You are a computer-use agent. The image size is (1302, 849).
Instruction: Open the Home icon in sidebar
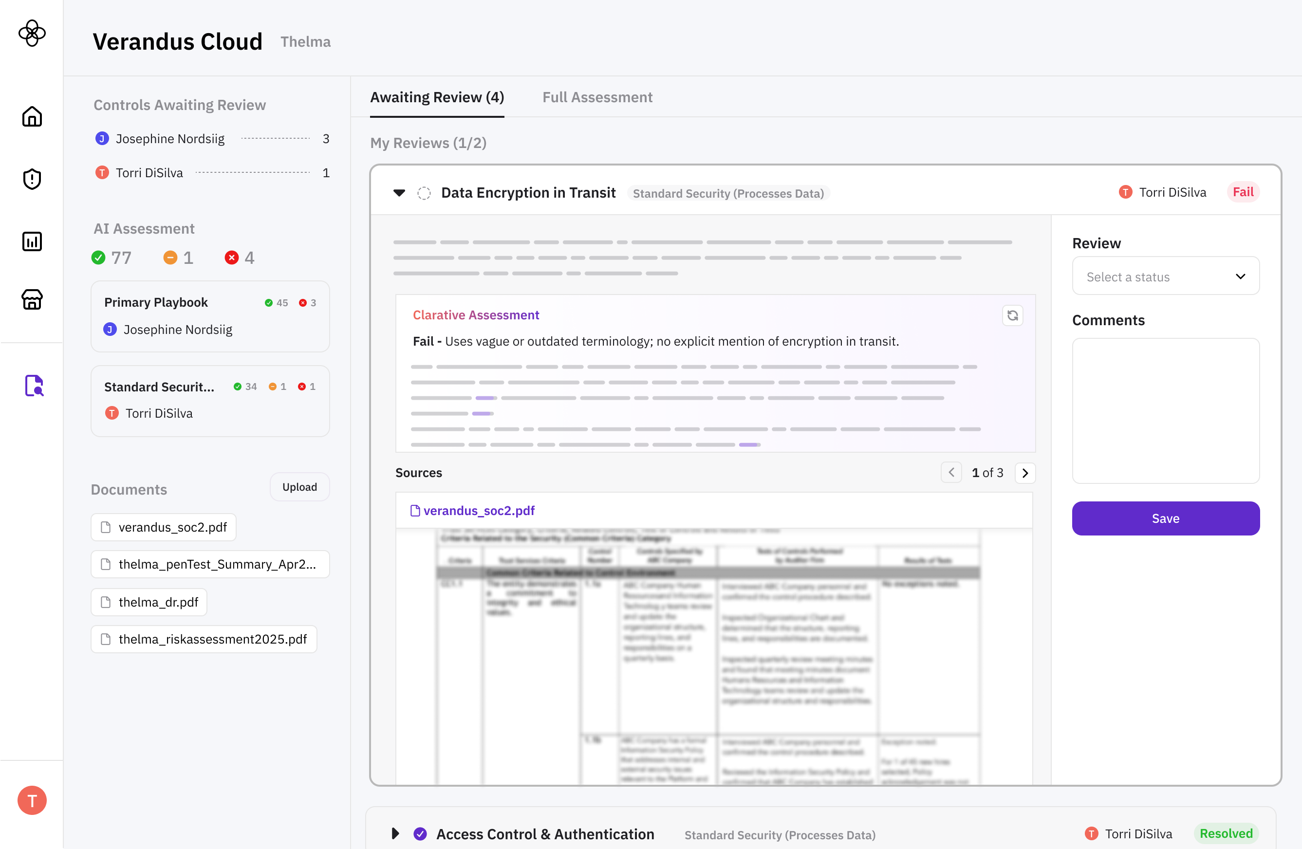tap(32, 116)
